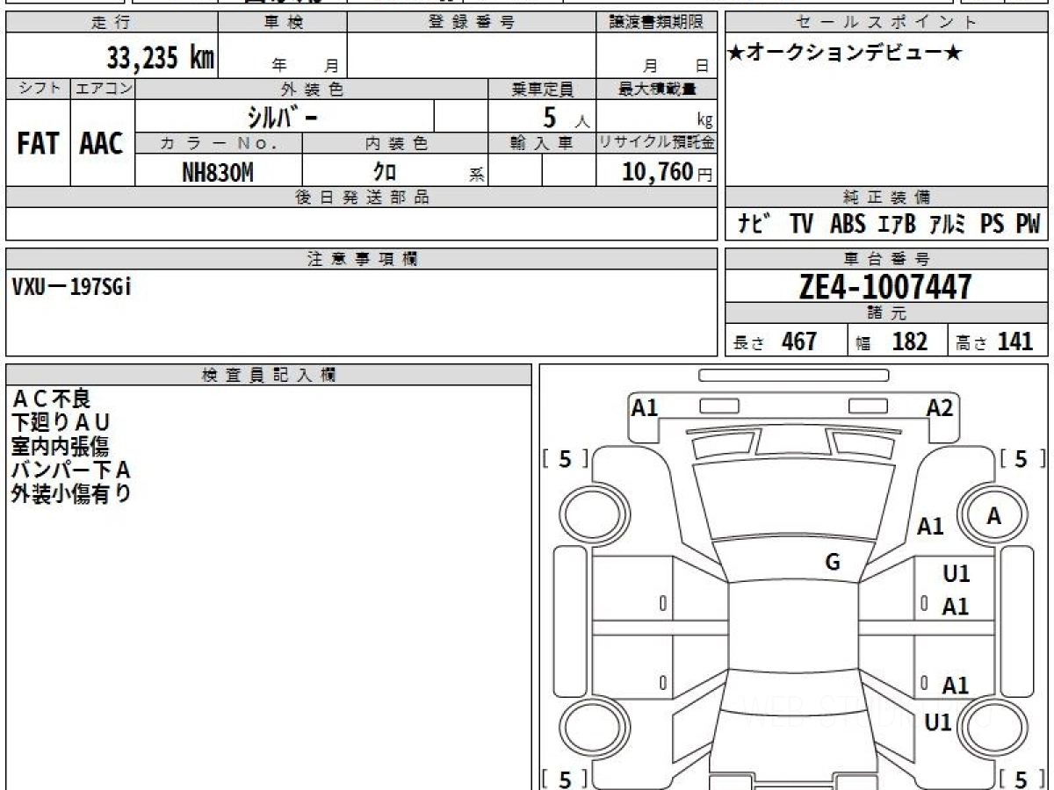Select the VXU-197SGi note text
The height and width of the screenshot is (790, 1054).
pyautogui.click(x=72, y=287)
